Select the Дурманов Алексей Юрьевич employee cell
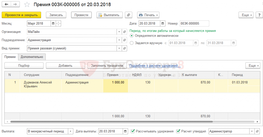263x137 pixels. pyautogui.click(x=41, y=86)
